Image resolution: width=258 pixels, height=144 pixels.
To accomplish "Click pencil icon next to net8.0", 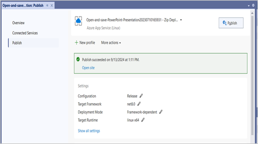I will (139, 104).
